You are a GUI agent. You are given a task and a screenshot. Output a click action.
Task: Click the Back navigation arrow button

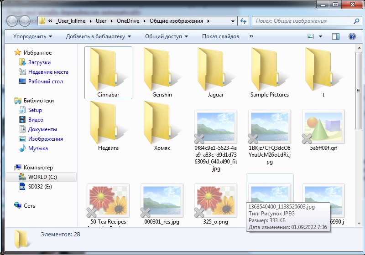point(12,20)
